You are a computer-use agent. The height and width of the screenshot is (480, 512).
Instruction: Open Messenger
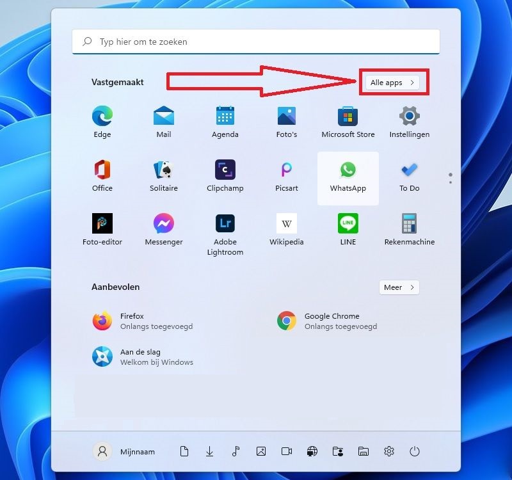point(164,229)
